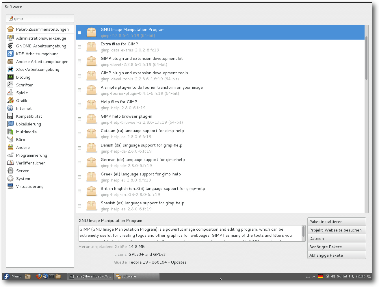Click the description box scrollbar

point(303,232)
